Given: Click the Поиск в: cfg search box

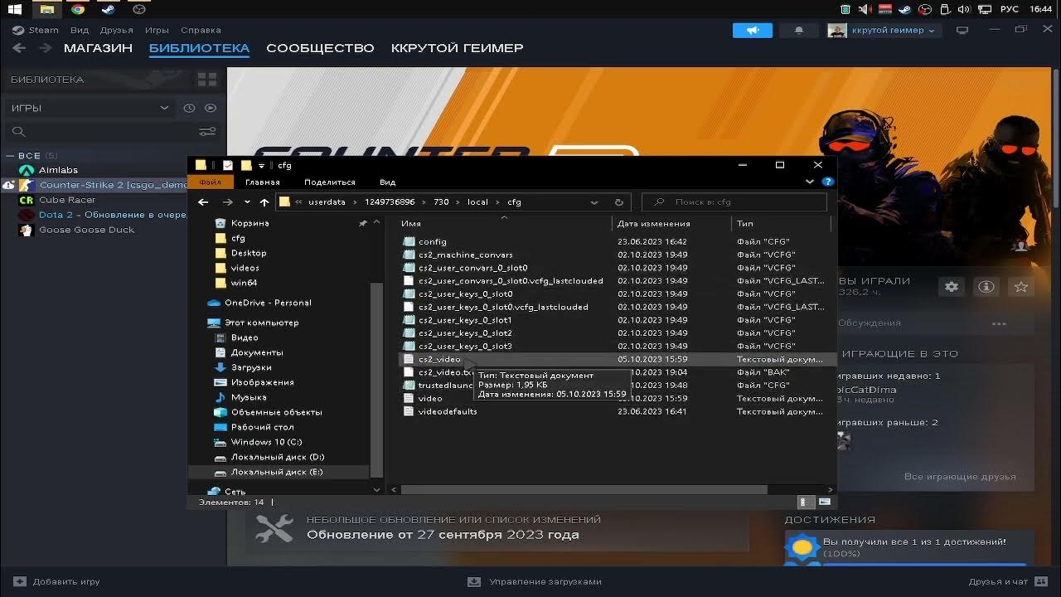Looking at the screenshot, I should pos(734,202).
